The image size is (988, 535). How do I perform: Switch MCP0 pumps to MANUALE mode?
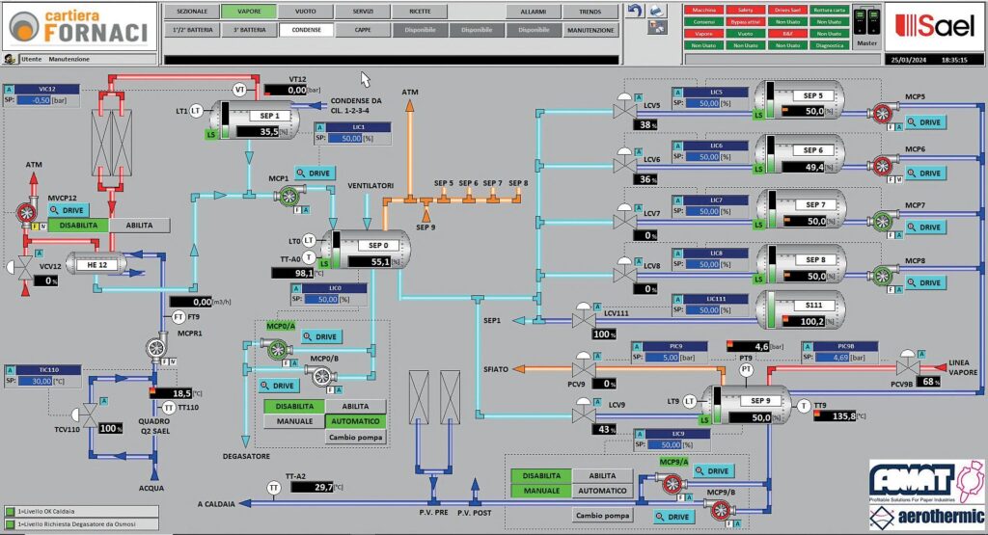click(x=292, y=421)
